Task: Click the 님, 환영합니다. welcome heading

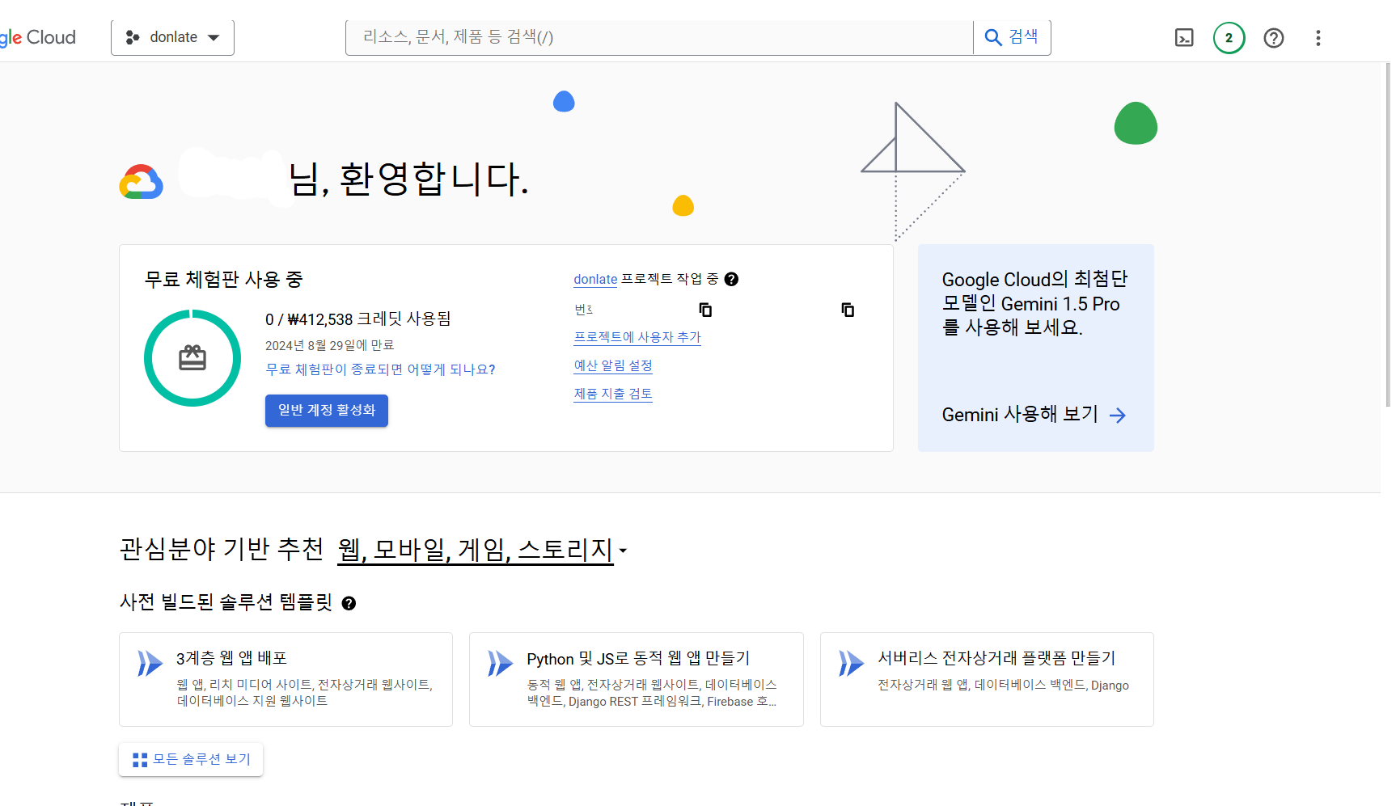Action: (409, 179)
